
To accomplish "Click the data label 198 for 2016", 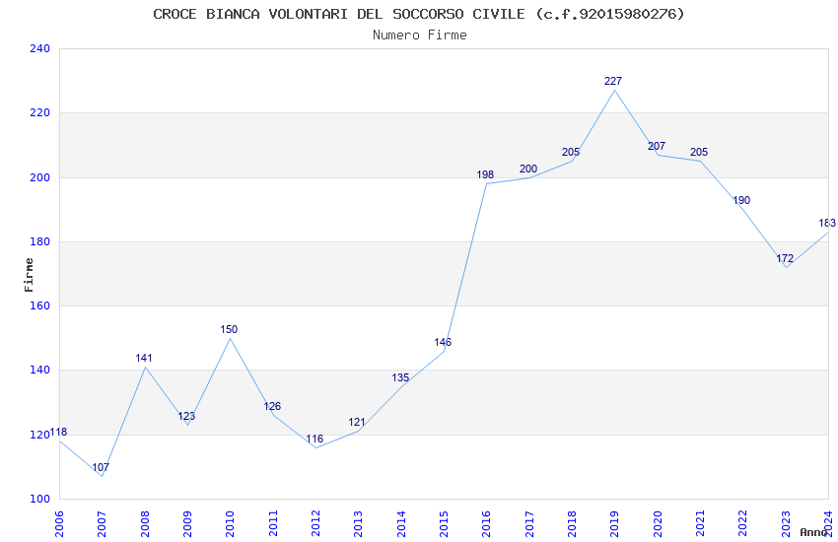I will click(x=485, y=174).
